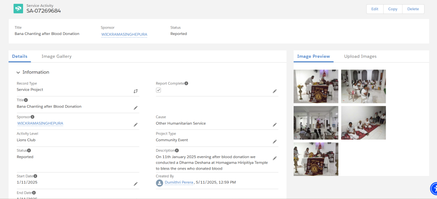This screenshot has width=437, height=199.
Task: Edit the Start Date via pencil icon
Action: [135, 184]
